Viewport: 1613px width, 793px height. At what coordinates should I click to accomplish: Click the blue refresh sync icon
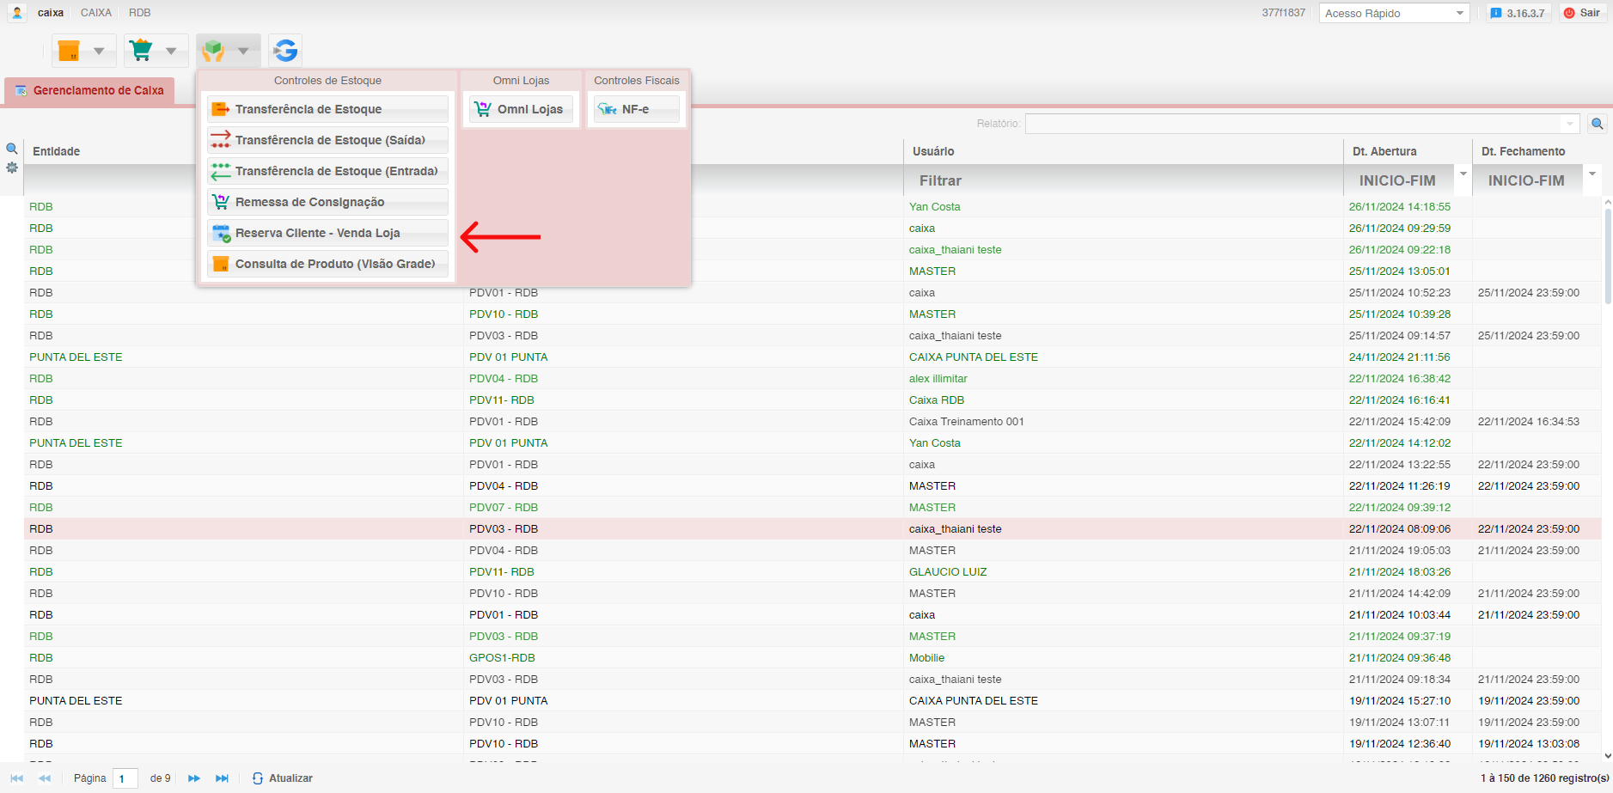point(285,51)
